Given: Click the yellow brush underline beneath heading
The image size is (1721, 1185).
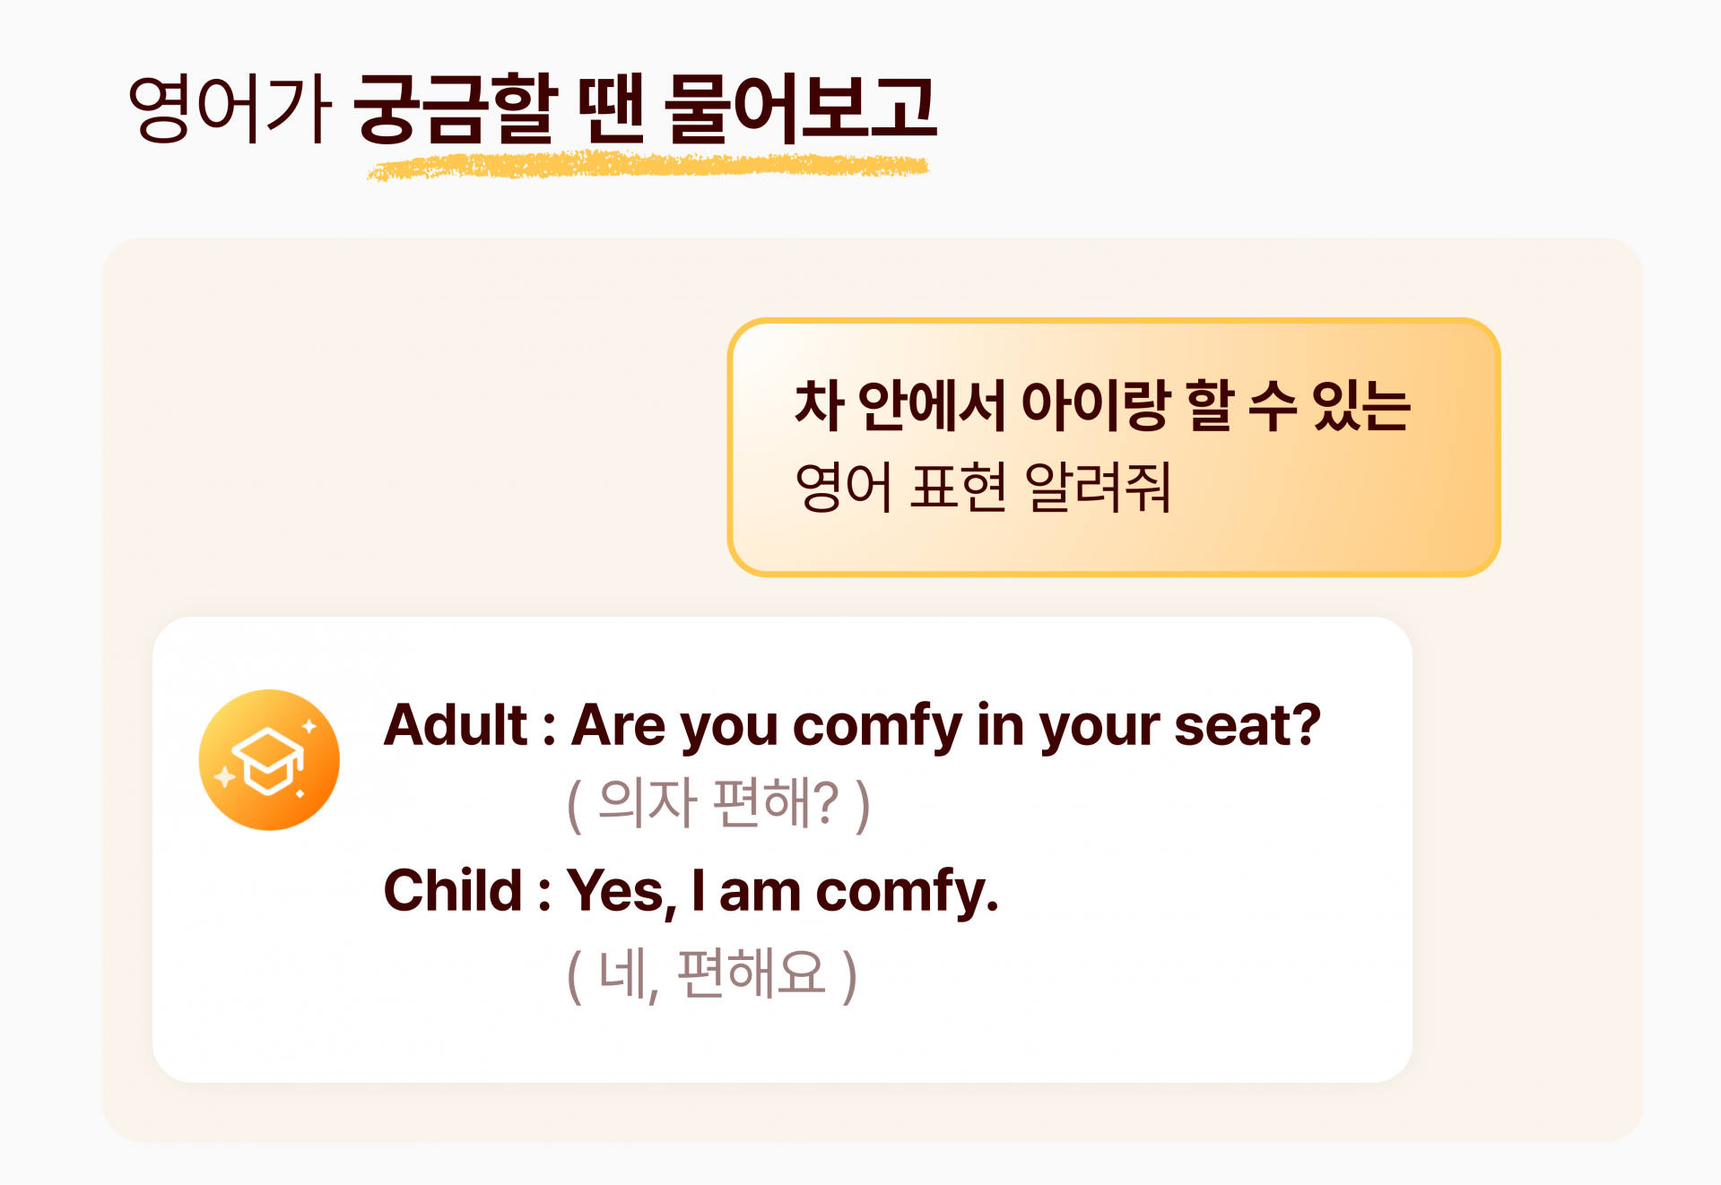Looking at the screenshot, I should coord(648,167).
